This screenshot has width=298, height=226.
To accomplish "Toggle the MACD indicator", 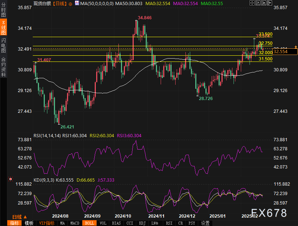I will [x=75, y=223].
